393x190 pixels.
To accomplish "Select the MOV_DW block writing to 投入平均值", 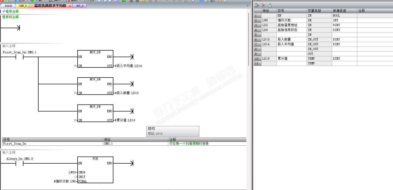I will pyautogui.click(x=95, y=59).
